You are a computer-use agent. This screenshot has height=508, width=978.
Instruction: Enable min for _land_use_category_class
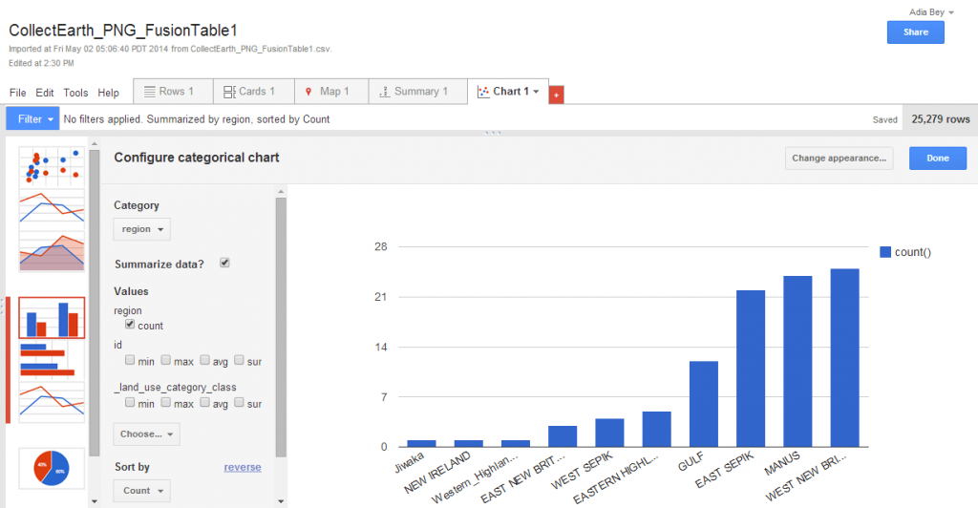[x=130, y=402]
